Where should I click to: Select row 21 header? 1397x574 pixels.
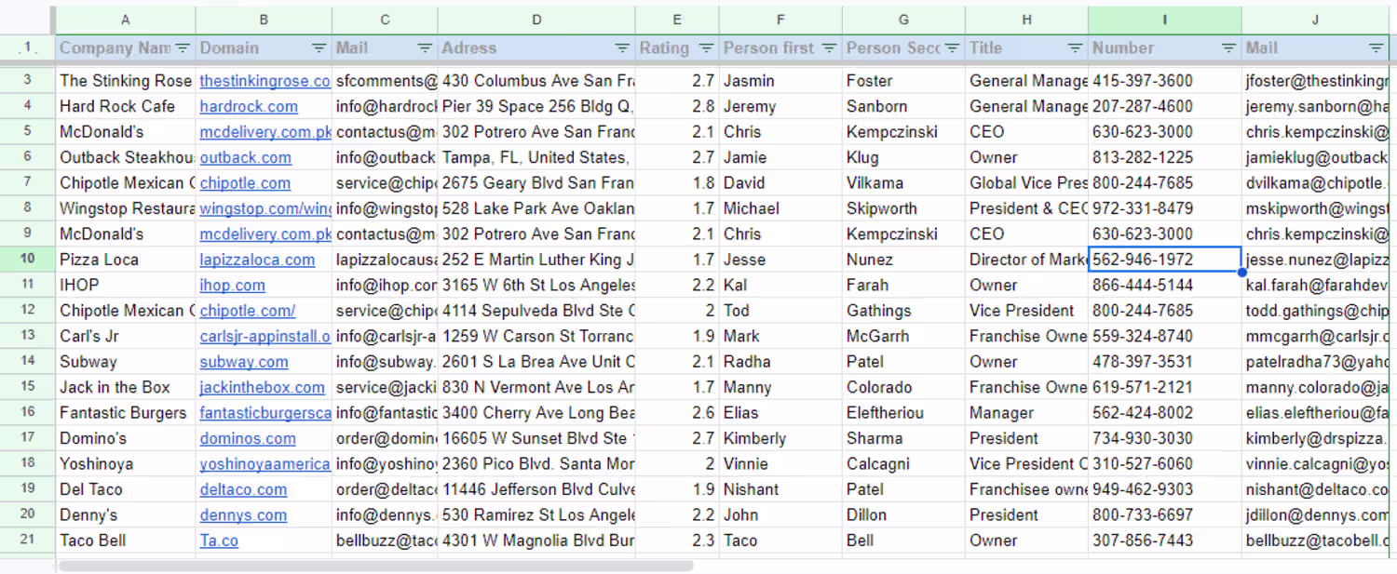[27, 541]
